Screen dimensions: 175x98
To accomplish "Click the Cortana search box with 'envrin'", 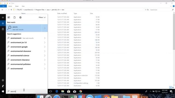I will (x=27, y=91).
